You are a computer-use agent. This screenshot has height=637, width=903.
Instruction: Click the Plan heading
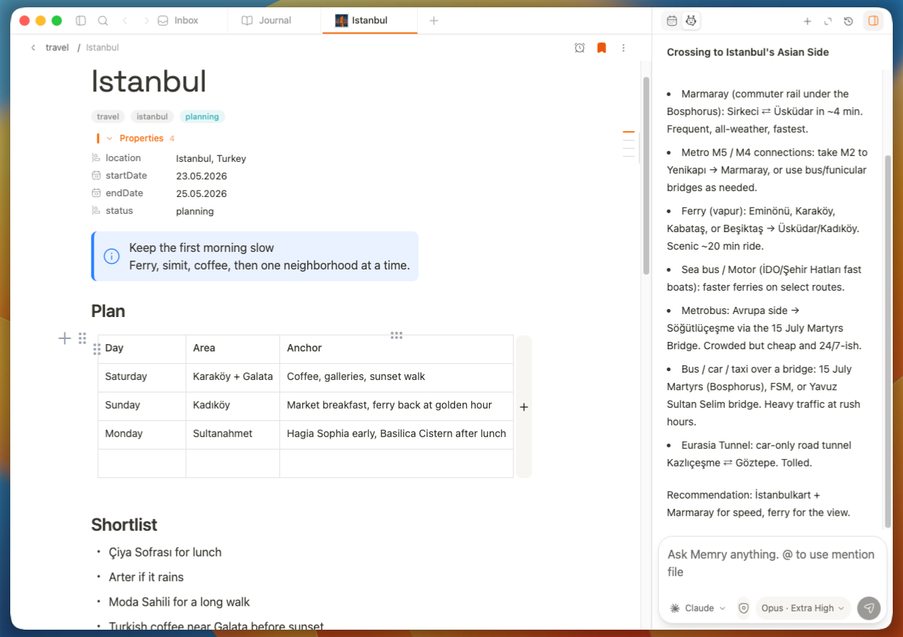pyautogui.click(x=108, y=311)
